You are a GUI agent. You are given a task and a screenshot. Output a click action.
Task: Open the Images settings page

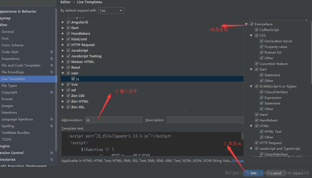click(7, 106)
